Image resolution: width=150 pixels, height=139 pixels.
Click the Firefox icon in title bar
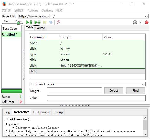click(4, 4)
